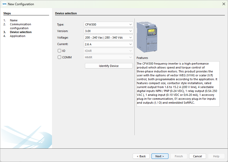Go back using the Back button
228x162 pixels.
pos(141,156)
